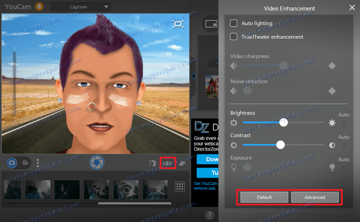Select the third captured thumbnail
Screen dimensions: 360x222
67,190
